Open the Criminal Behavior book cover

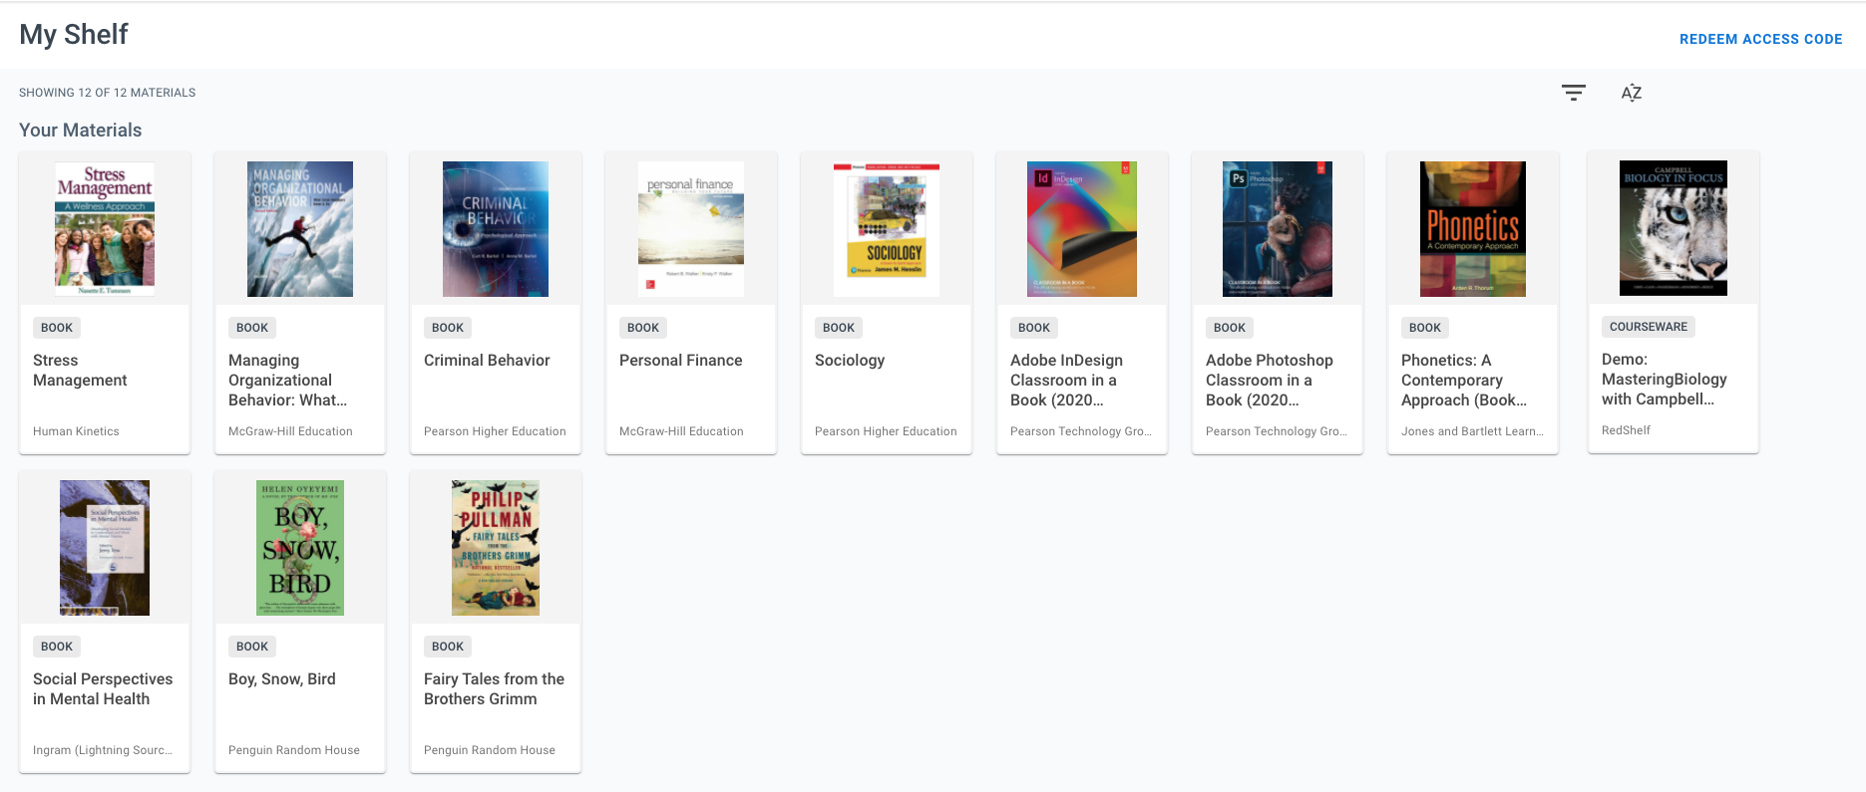[x=496, y=229]
